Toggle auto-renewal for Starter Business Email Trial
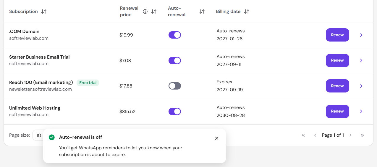The image size is (377, 167). (175, 61)
